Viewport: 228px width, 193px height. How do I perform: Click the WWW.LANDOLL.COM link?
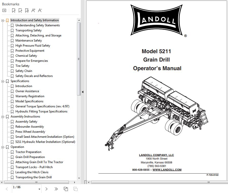coord(167,170)
